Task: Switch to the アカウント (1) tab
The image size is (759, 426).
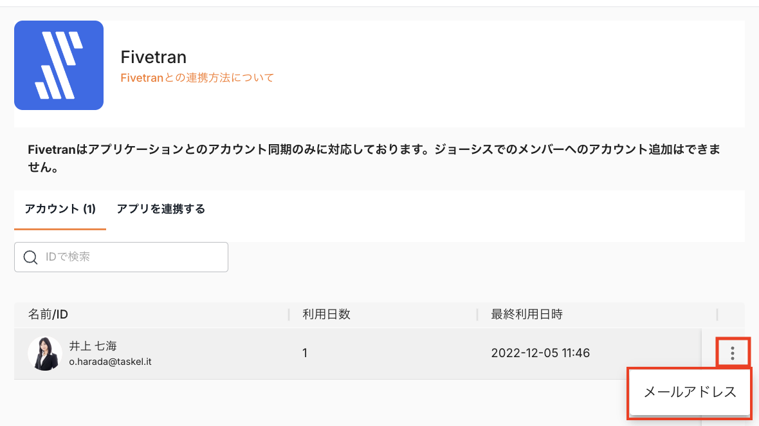Action: point(60,209)
